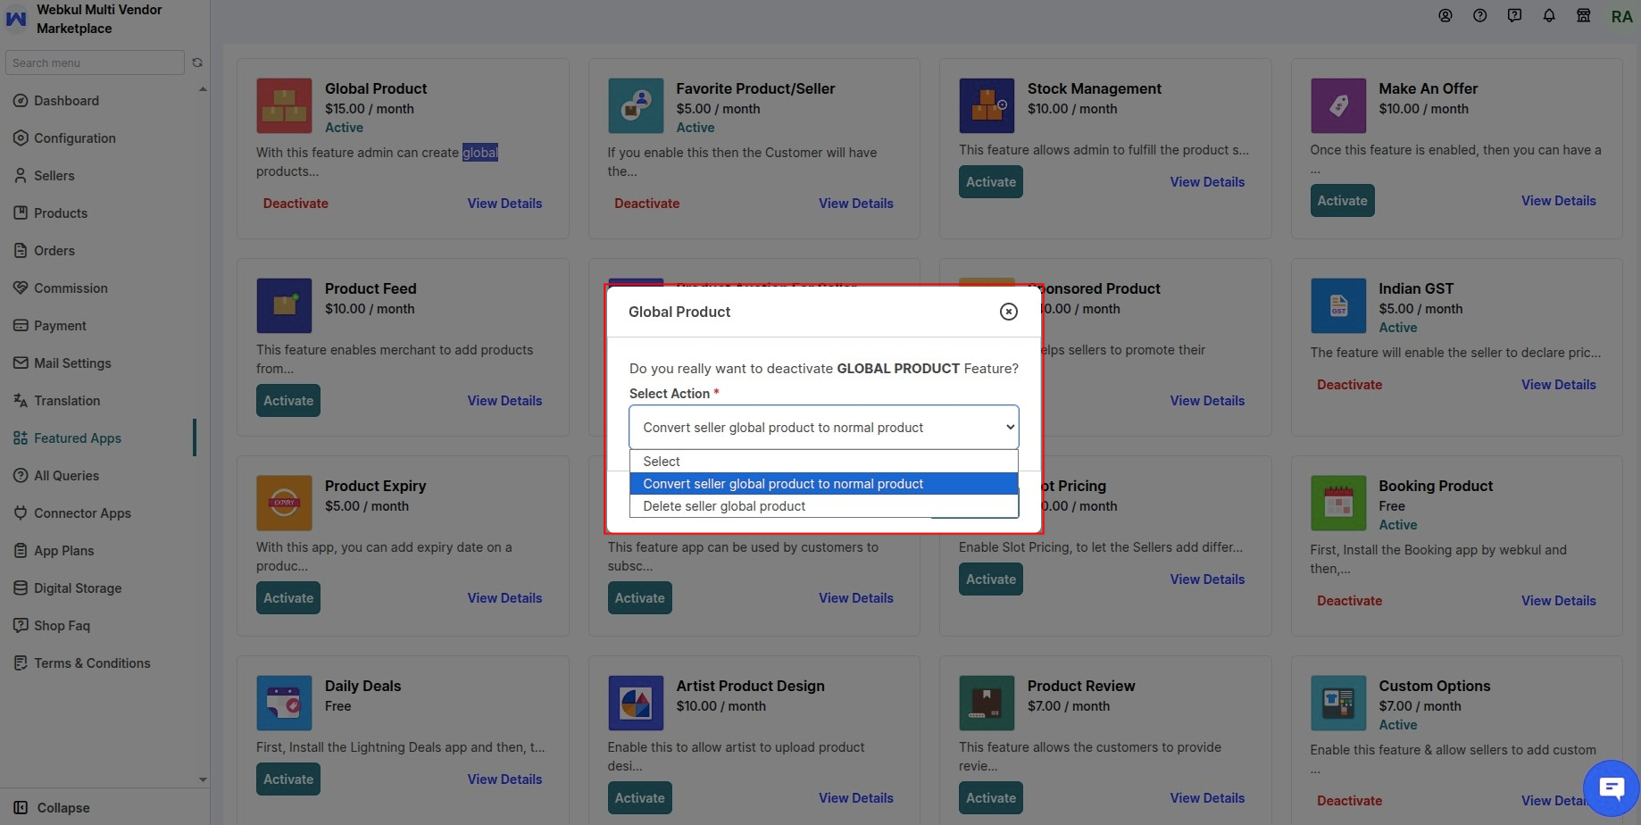Deactivate the Indian GST feature
This screenshot has width=1641, height=825.
1349,385
